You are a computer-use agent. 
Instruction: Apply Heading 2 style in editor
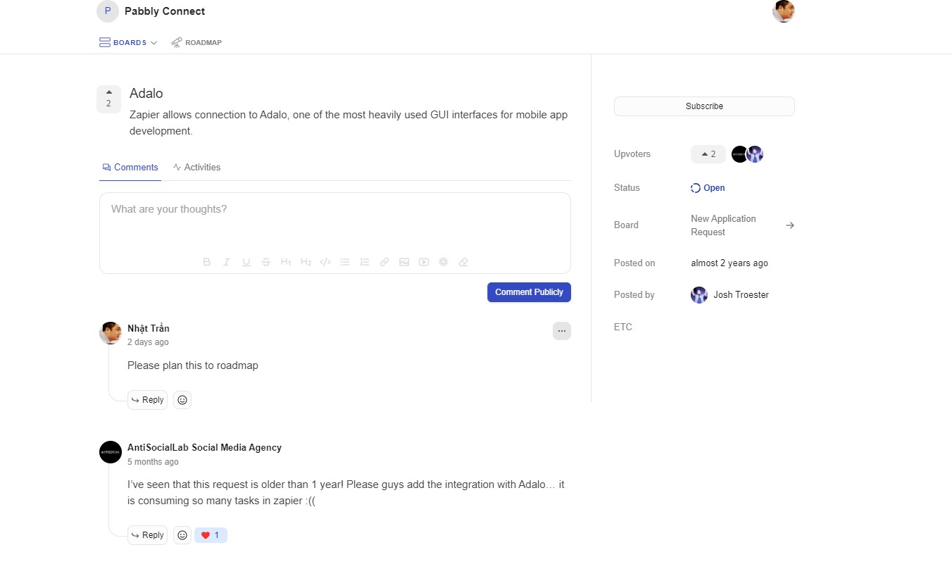tap(306, 262)
